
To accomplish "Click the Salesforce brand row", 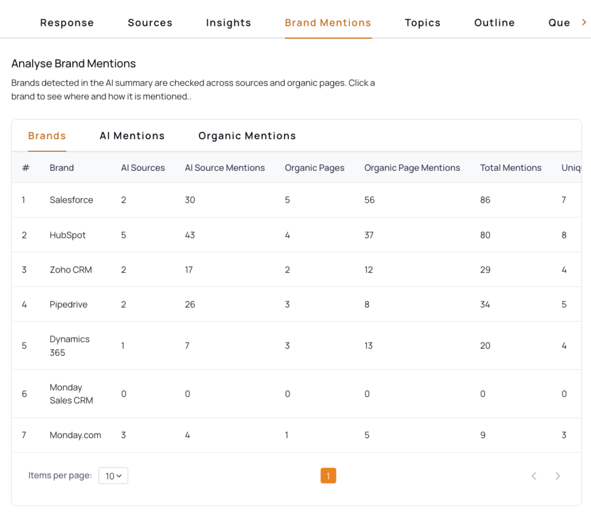I will click(71, 200).
